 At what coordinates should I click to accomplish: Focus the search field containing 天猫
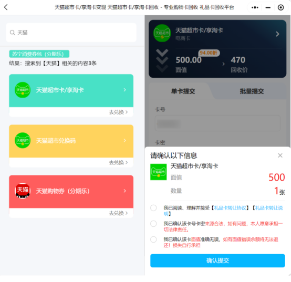[x=71, y=33]
